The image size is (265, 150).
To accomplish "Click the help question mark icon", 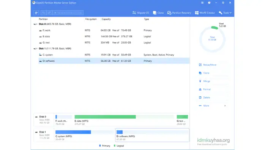I will point(209,3).
